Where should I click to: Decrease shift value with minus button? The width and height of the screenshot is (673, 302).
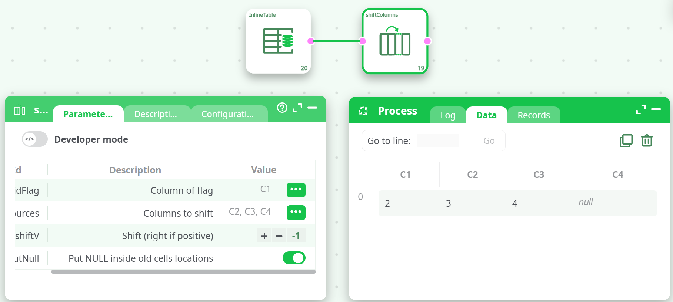pyautogui.click(x=279, y=236)
